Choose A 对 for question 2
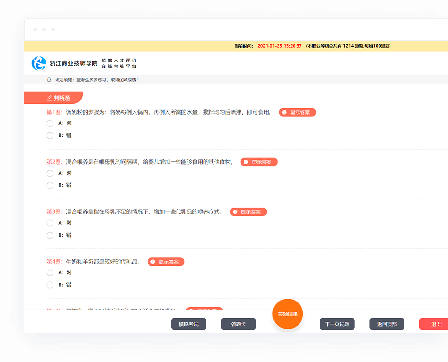 [50, 173]
